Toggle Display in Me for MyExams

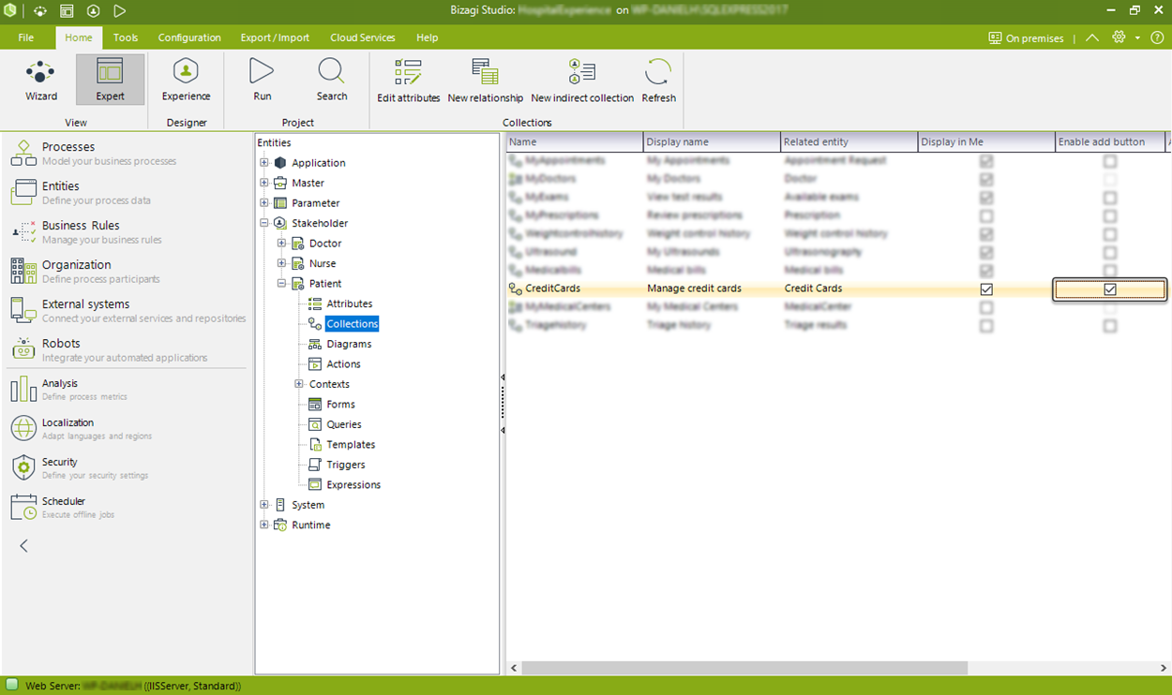click(985, 198)
